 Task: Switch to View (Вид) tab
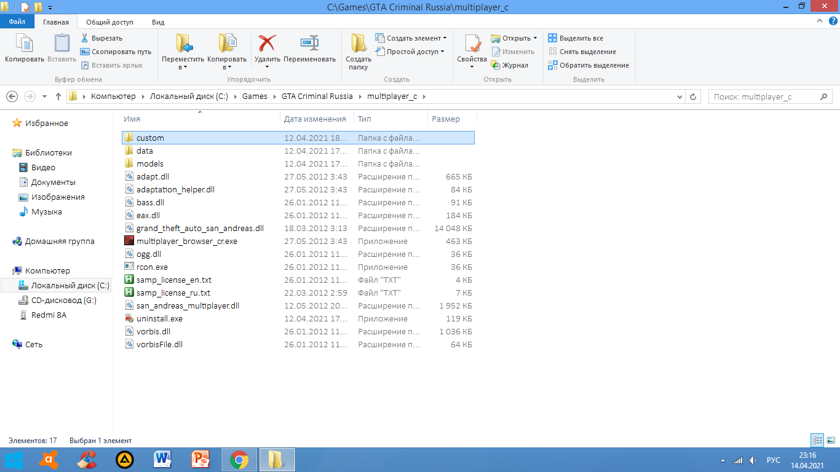point(158,22)
